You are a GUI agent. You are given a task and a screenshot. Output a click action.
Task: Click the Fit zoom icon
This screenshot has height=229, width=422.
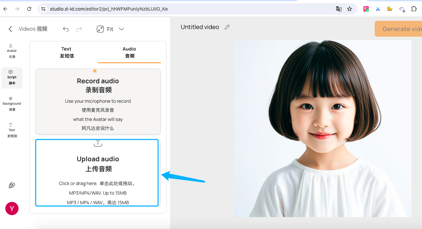(x=100, y=29)
